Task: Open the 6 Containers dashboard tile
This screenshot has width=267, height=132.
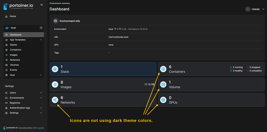Action: [211, 69]
